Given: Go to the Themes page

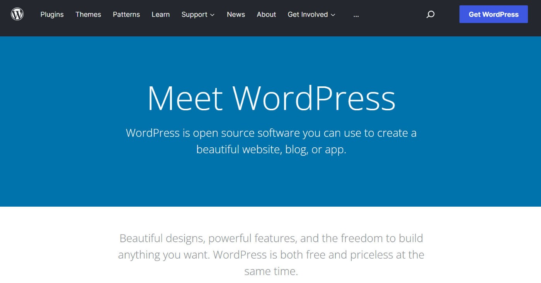Looking at the screenshot, I should coord(88,14).
